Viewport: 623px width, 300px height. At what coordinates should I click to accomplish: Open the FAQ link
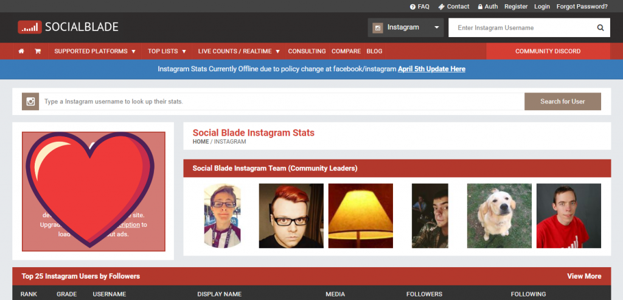(x=420, y=6)
